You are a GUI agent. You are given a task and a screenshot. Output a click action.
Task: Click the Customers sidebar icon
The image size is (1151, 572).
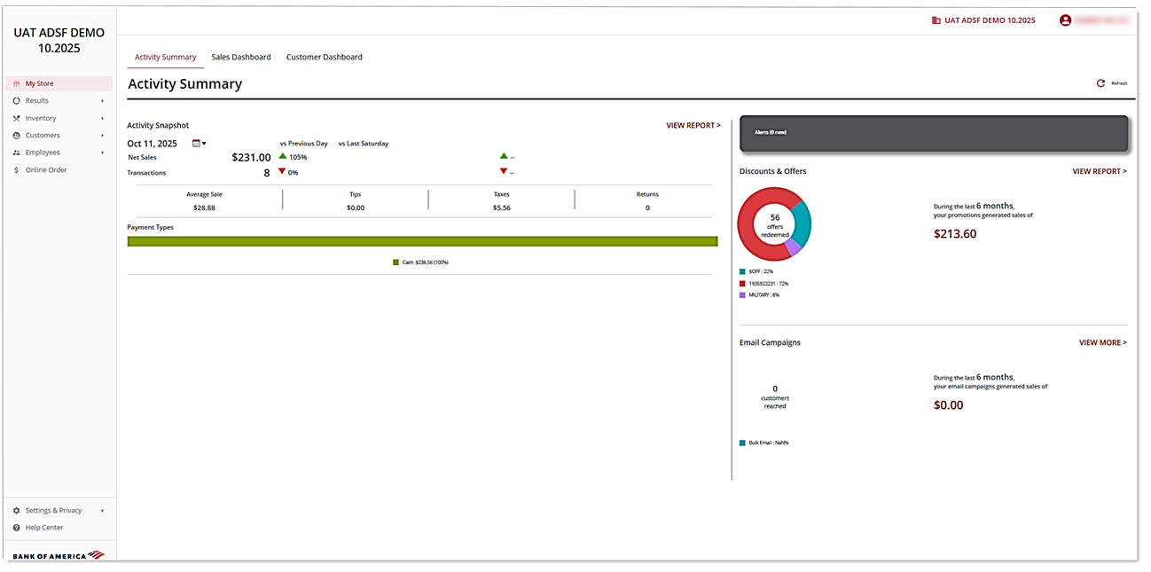tap(15, 135)
